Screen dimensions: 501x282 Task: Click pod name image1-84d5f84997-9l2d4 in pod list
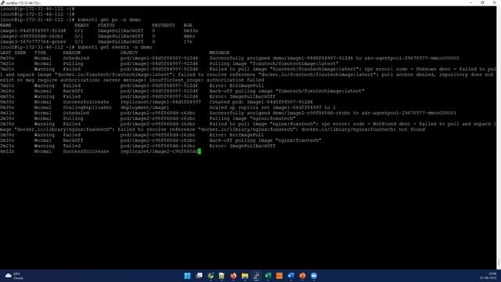33,31
